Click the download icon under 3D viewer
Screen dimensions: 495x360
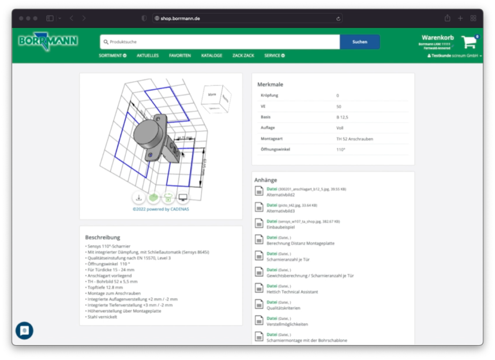[x=139, y=198]
